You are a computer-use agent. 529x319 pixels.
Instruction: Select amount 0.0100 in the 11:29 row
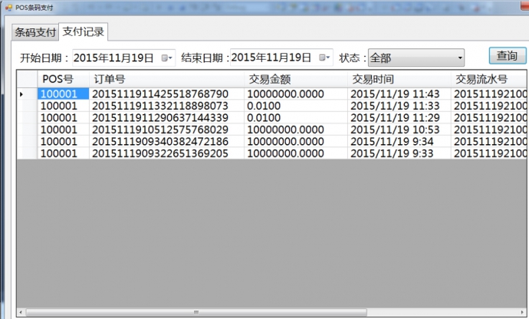pos(264,117)
